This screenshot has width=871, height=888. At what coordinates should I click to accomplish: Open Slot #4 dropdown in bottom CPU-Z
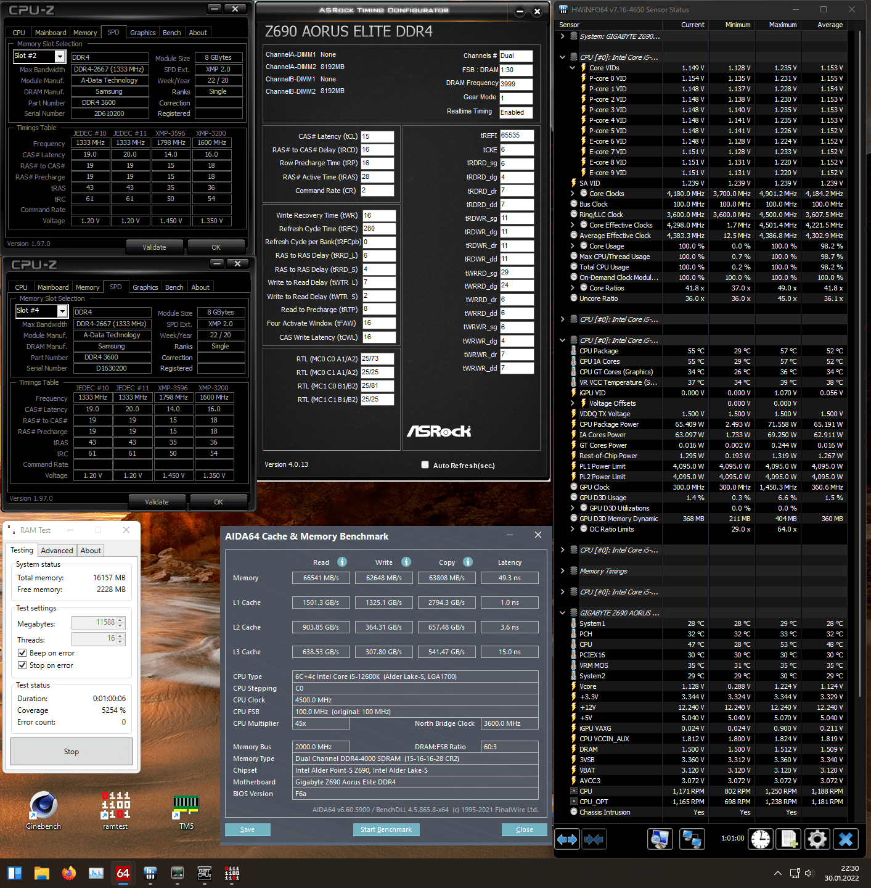pyautogui.click(x=62, y=311)
